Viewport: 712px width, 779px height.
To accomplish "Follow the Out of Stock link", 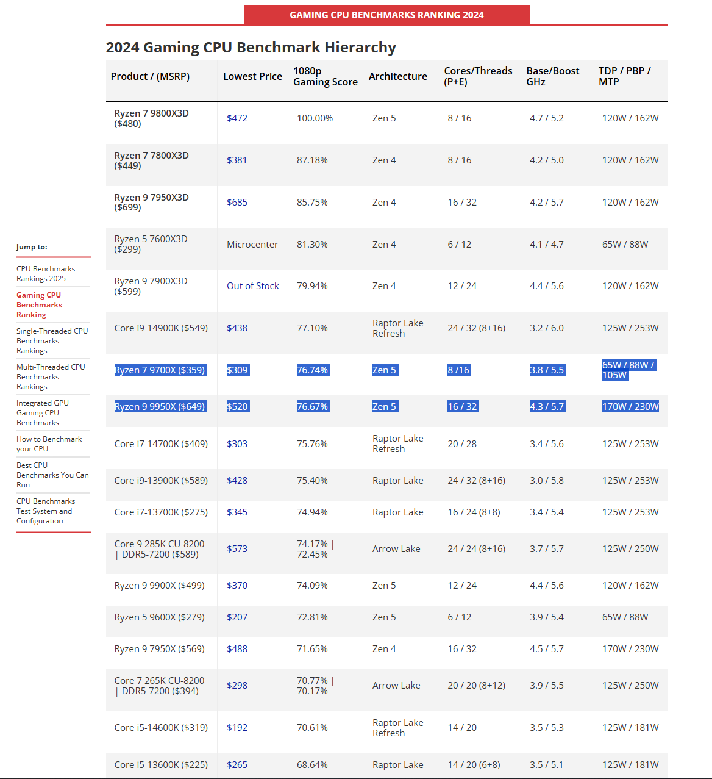I will [253, 286].
